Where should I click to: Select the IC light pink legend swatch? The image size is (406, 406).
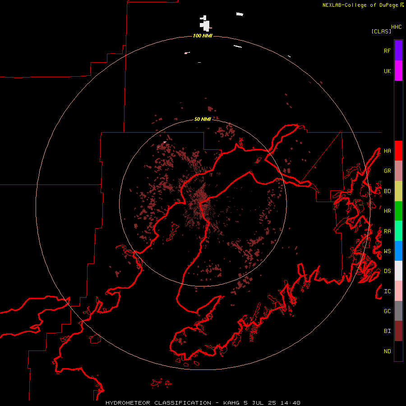398,291
